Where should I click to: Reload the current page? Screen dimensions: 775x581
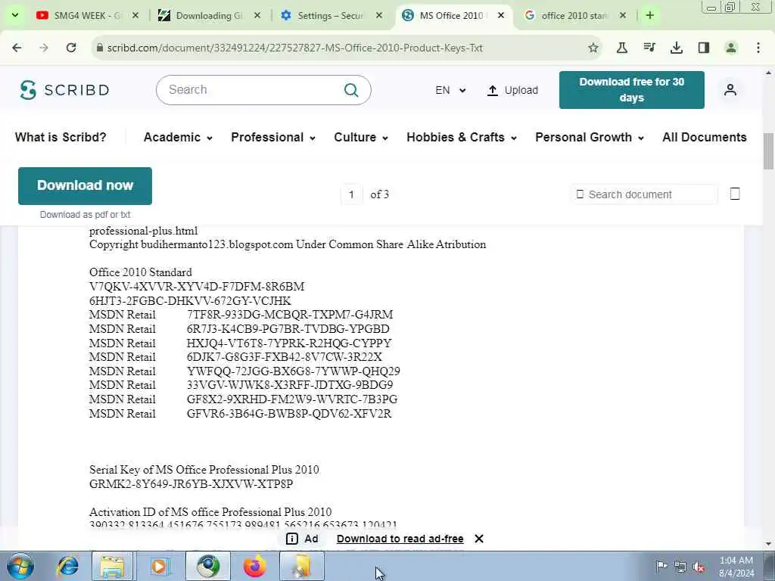[x=71, y=48]
